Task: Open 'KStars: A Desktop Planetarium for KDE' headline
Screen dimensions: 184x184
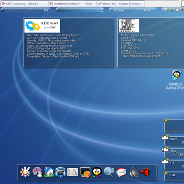Action: 50,46
